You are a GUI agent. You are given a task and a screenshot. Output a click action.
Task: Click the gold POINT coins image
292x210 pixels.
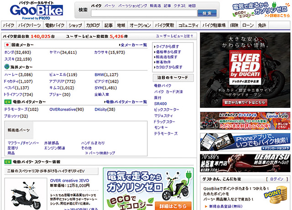pyautogui.click(x=276, y=195)
